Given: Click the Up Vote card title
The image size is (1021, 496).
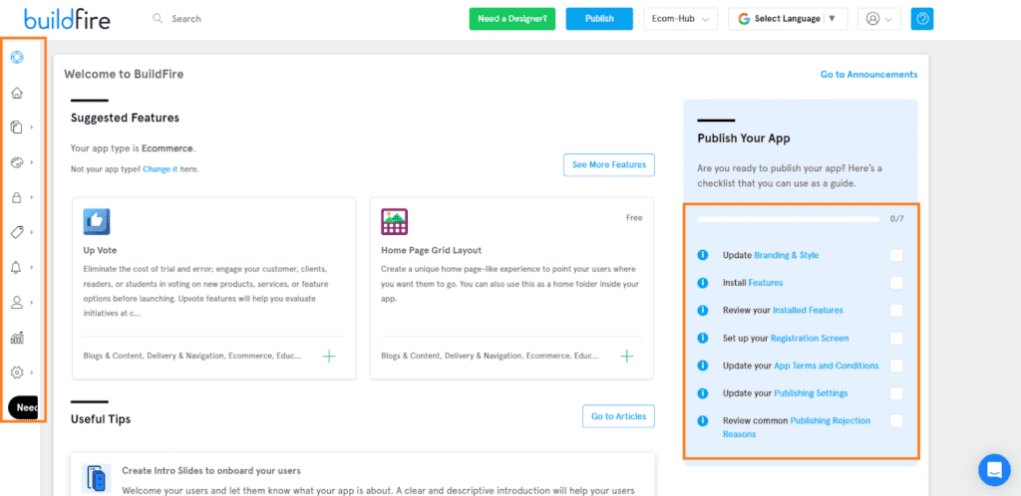Looking at the screenshot, I should pyautogui.click(x=100, y=250).
